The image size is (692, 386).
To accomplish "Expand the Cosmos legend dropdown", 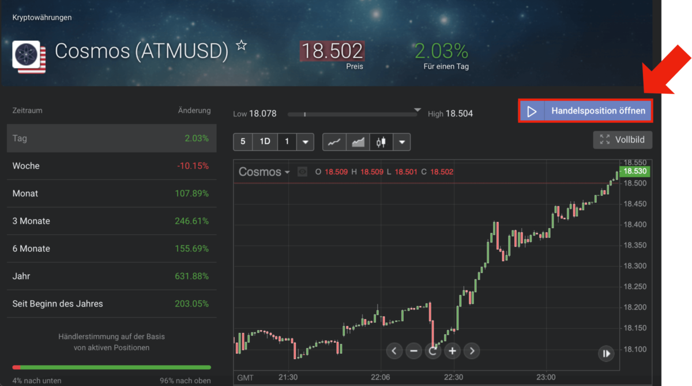I will [x=287, y=172].
